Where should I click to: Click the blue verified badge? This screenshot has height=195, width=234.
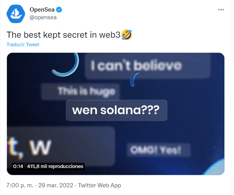(59, 10)
